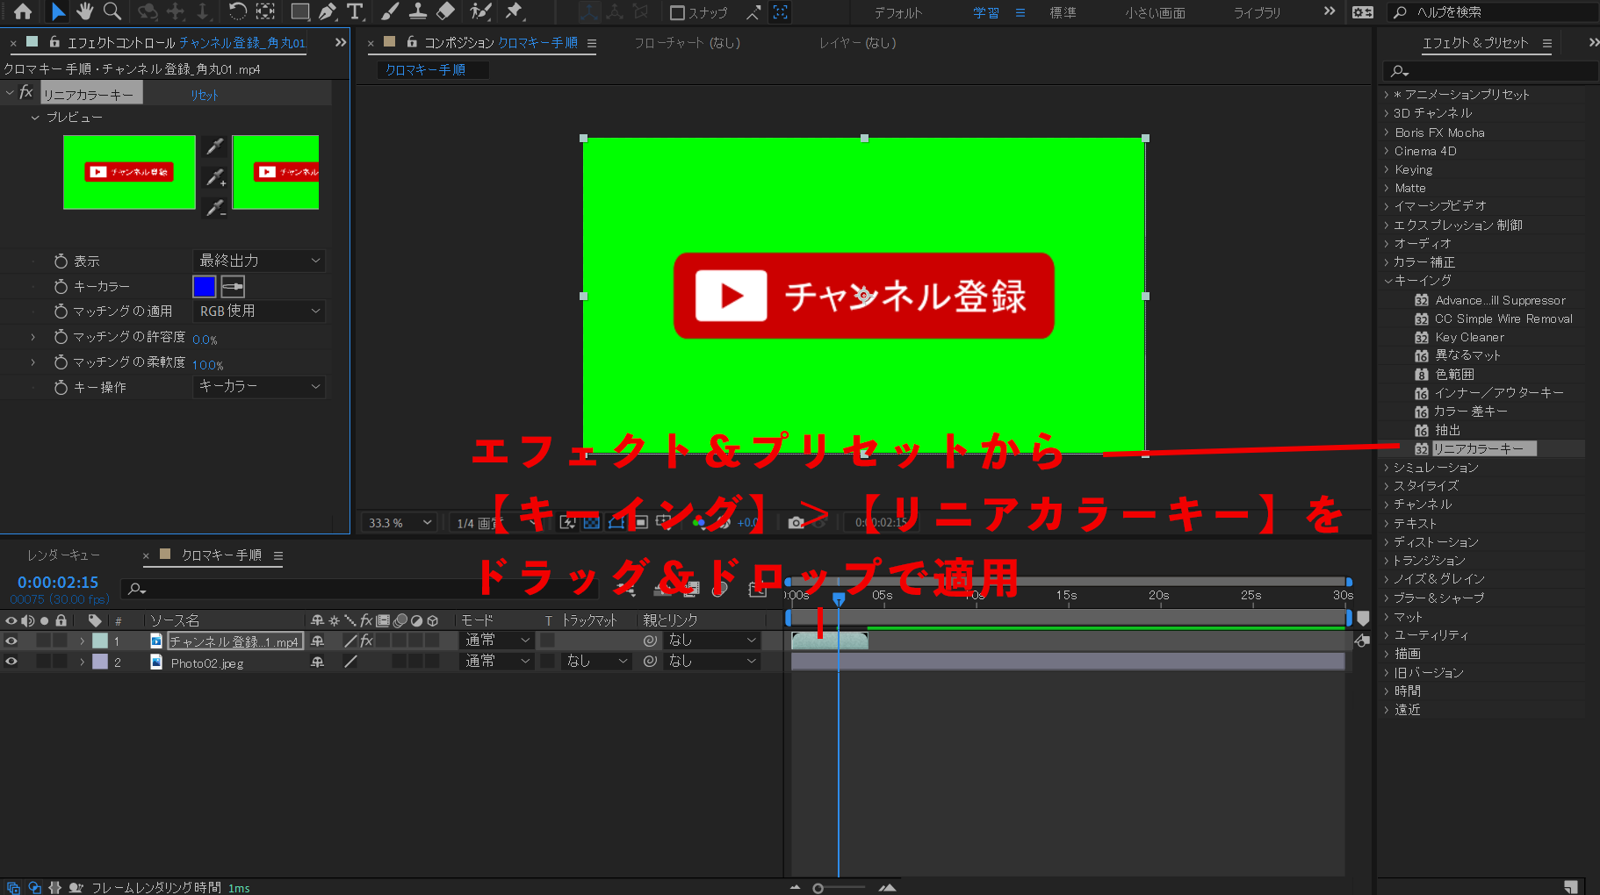Hide layer 1 チャンネル登録 with eye toggle
Viewport: 1600px width, 895px height.
[x=11, y=641]
